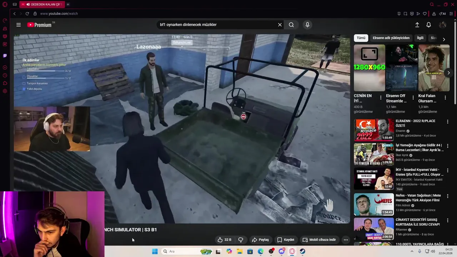457x257 pixels.
Task: Open 1280X960 CS short thumbnail
Action: pos(370,68)
